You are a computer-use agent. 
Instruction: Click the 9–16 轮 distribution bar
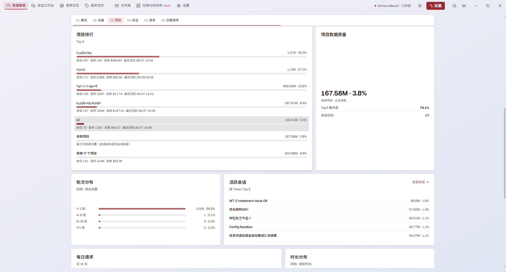pos(142,221)
